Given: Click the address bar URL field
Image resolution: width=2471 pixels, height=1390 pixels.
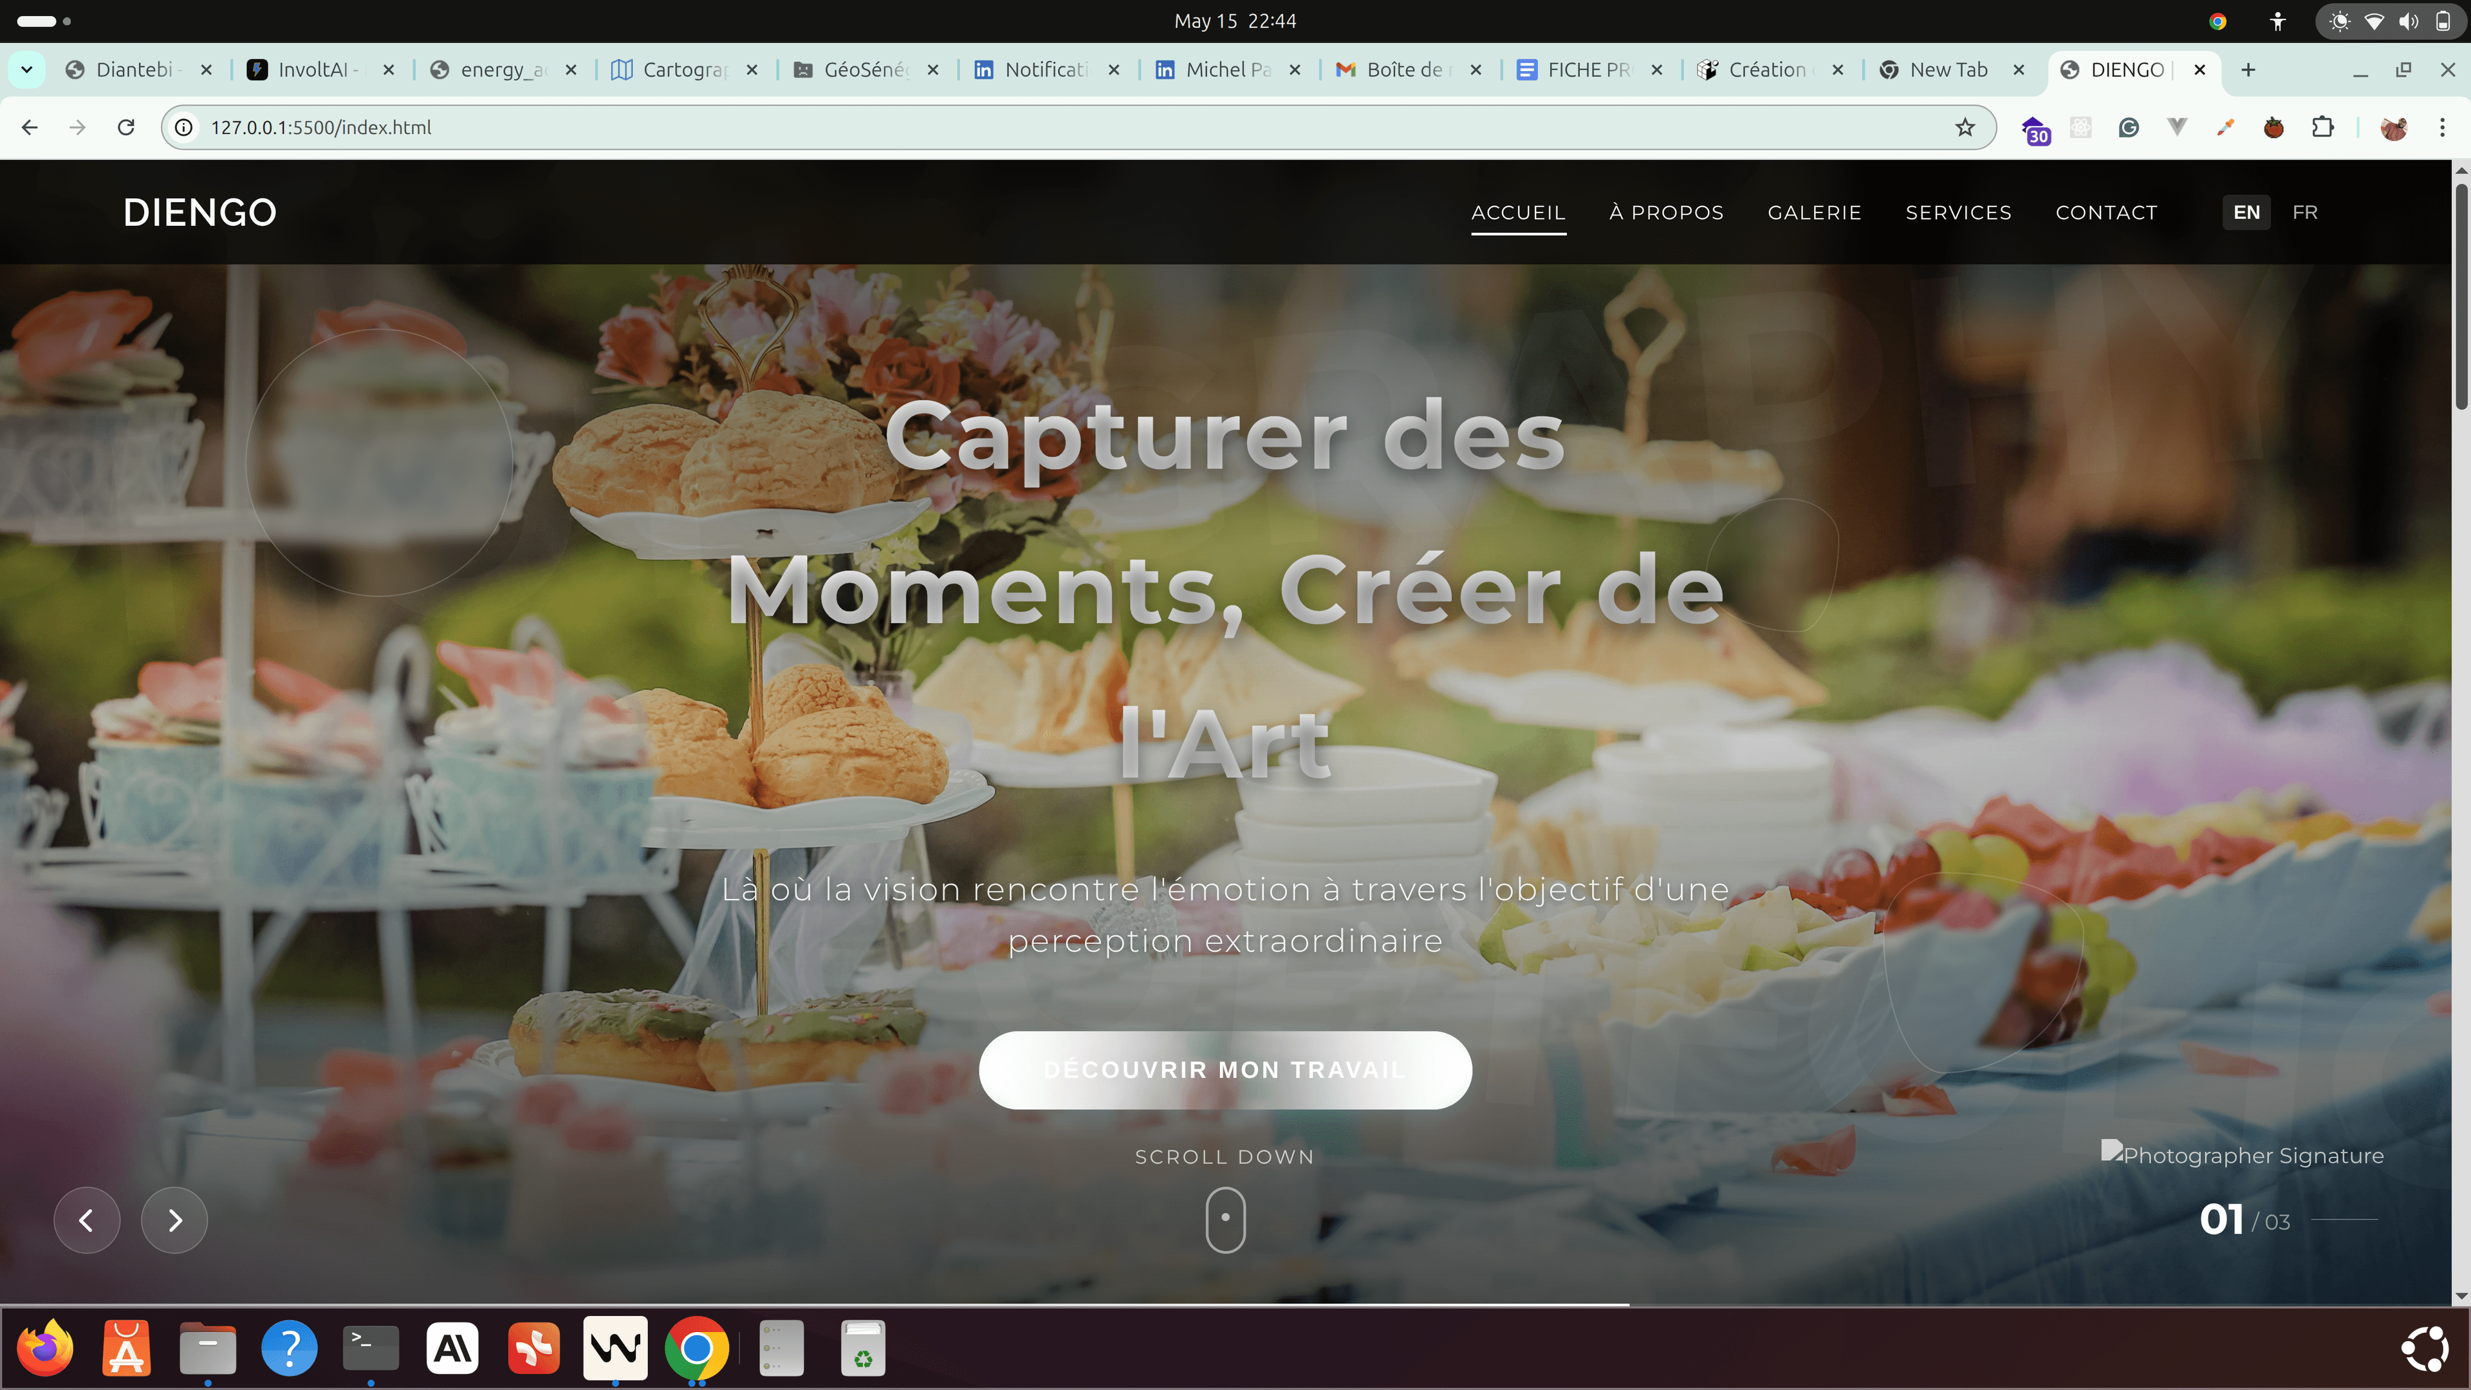Looking at the screenshot, I should (x=1055, y=127).
